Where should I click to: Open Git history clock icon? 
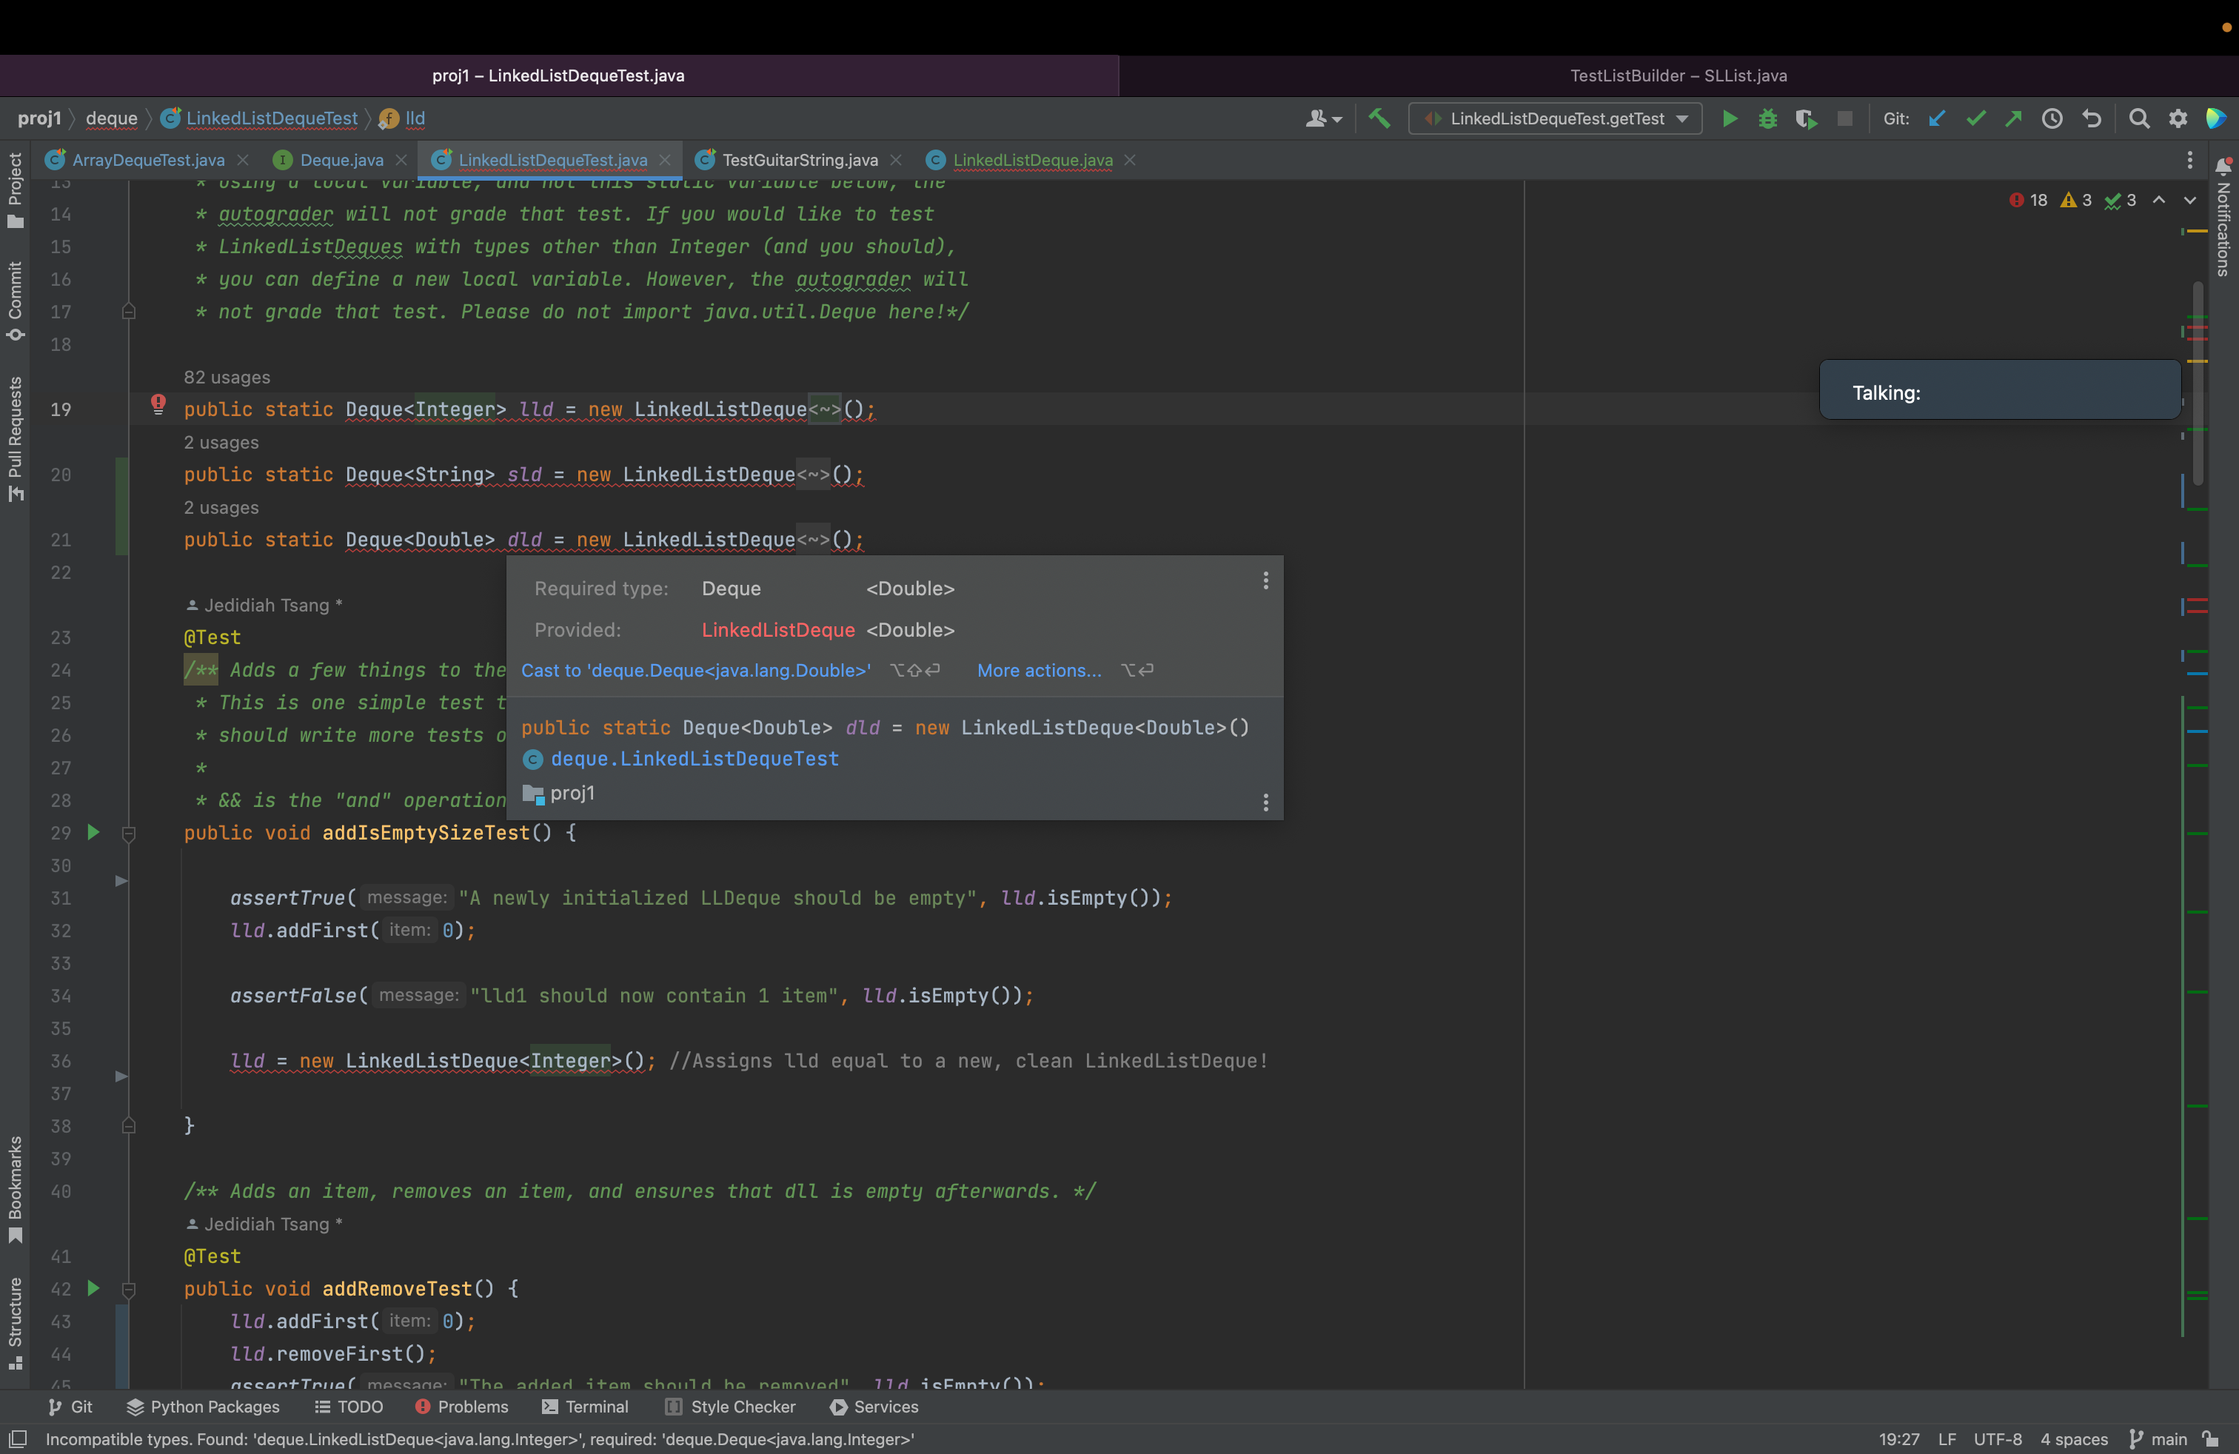(2052, 118)
